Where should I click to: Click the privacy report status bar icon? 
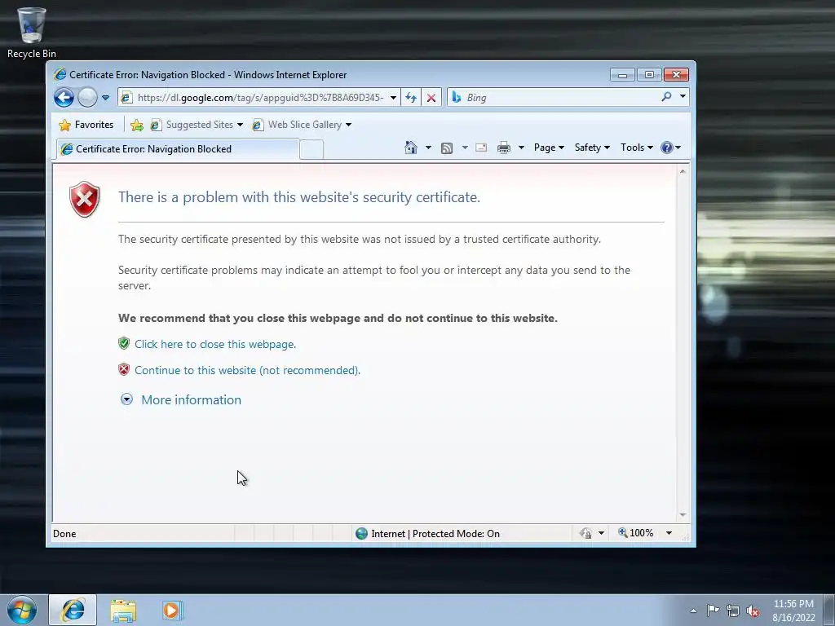click(585, 533)
